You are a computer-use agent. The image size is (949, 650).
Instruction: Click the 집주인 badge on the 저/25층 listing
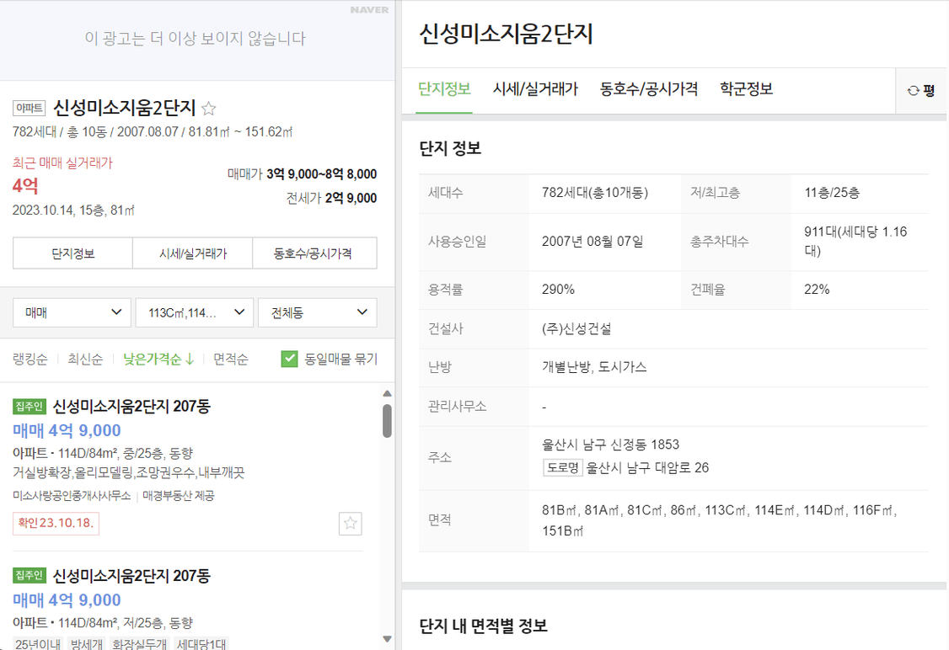(29, 575)
